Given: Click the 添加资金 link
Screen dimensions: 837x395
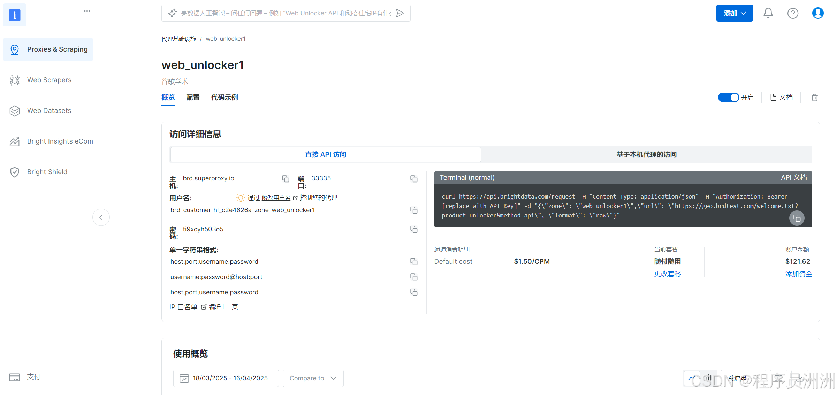Looking at the screenshot, I should 798,274.
